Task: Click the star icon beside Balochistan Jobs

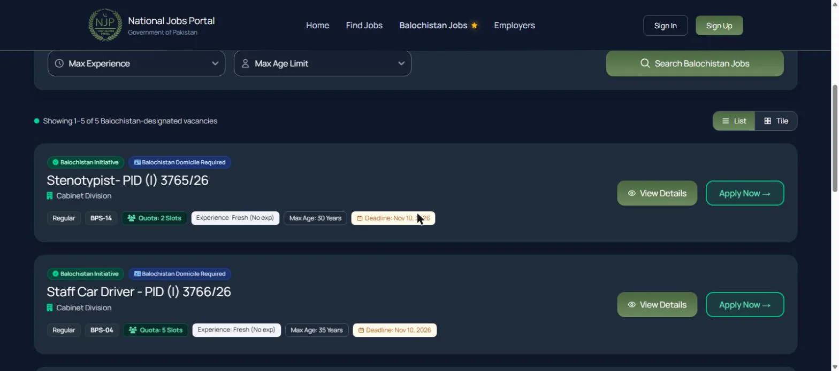Action: point(474,25)
